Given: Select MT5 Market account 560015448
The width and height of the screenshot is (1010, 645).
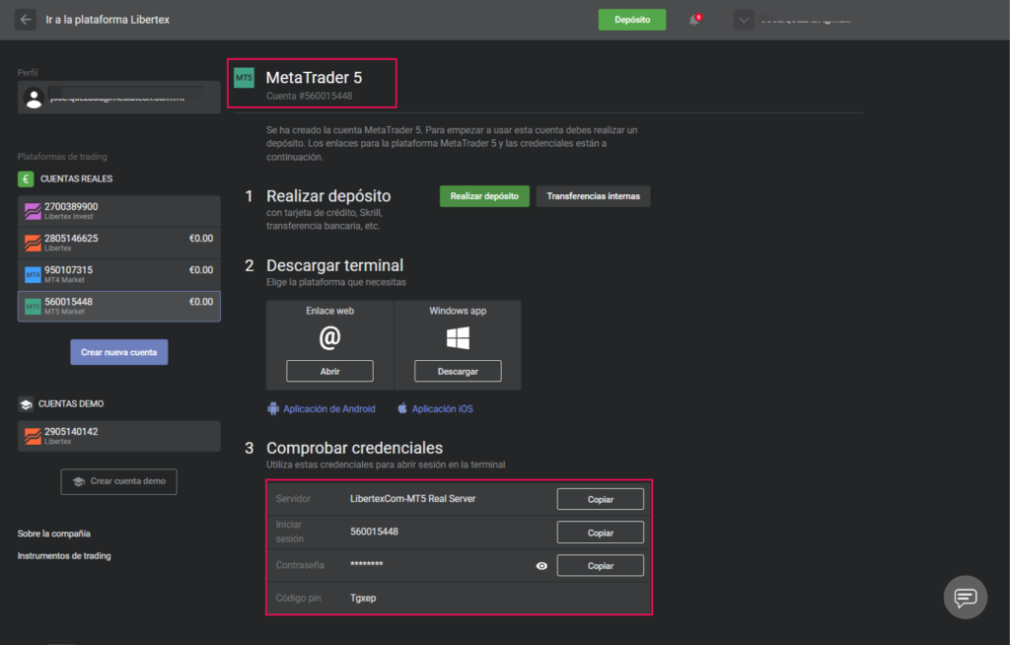Looking at the screenshot, I should point(119,307).
